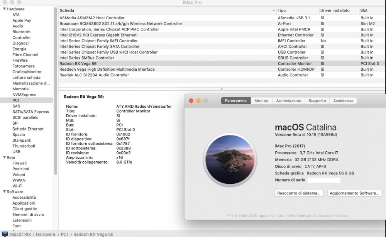Select USB in the sidebar
Viewport: 386px width, 237px height.
(16, 152)
